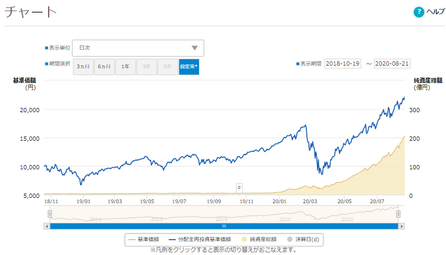446x255 pixels.
Task: Click the start date field 2018-10-19
Action: click(343, 63)
